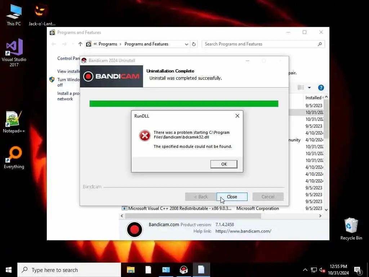Click the Turn Windows features on or off link
The image size is (369, 277).
click(68, 82)
